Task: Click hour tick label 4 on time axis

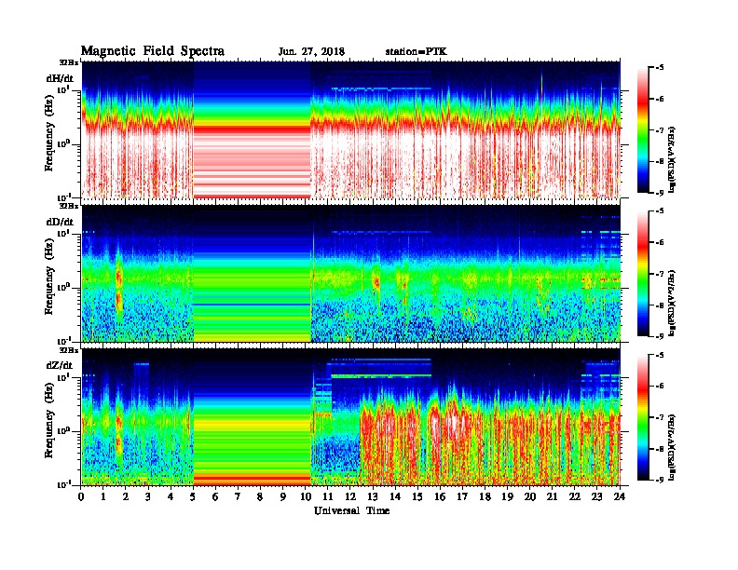Action: tap(171, 496)
